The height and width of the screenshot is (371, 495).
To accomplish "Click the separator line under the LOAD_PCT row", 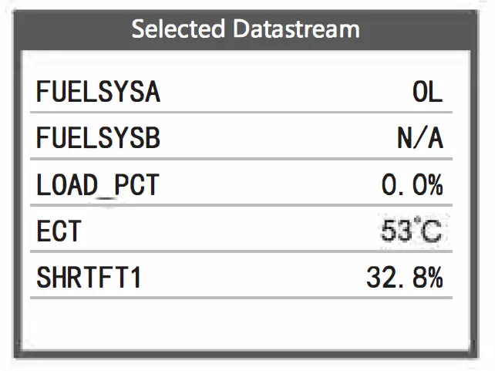I will (245, 204).
